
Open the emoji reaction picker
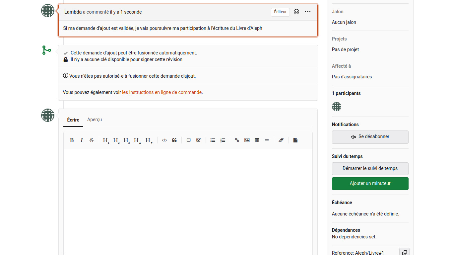(x=296, y=12)
